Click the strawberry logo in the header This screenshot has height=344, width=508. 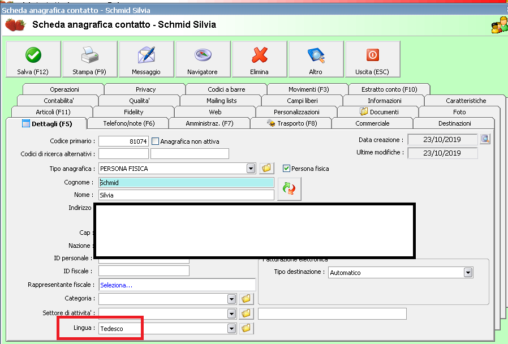point(15,25)
